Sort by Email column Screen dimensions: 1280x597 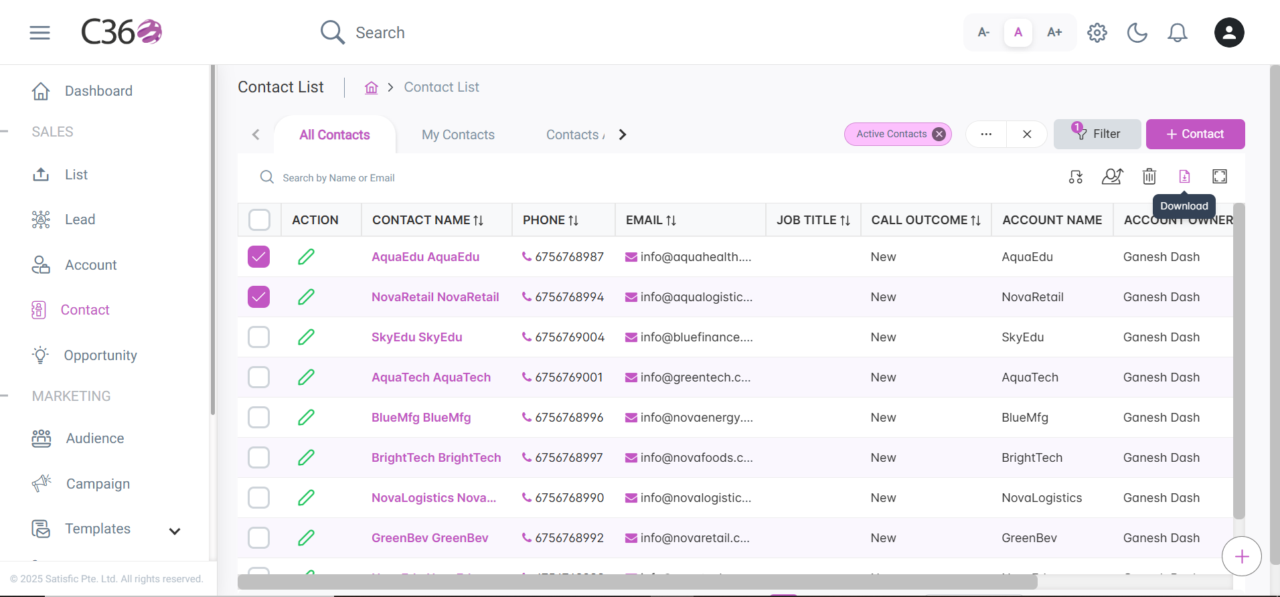coord(671,220)
